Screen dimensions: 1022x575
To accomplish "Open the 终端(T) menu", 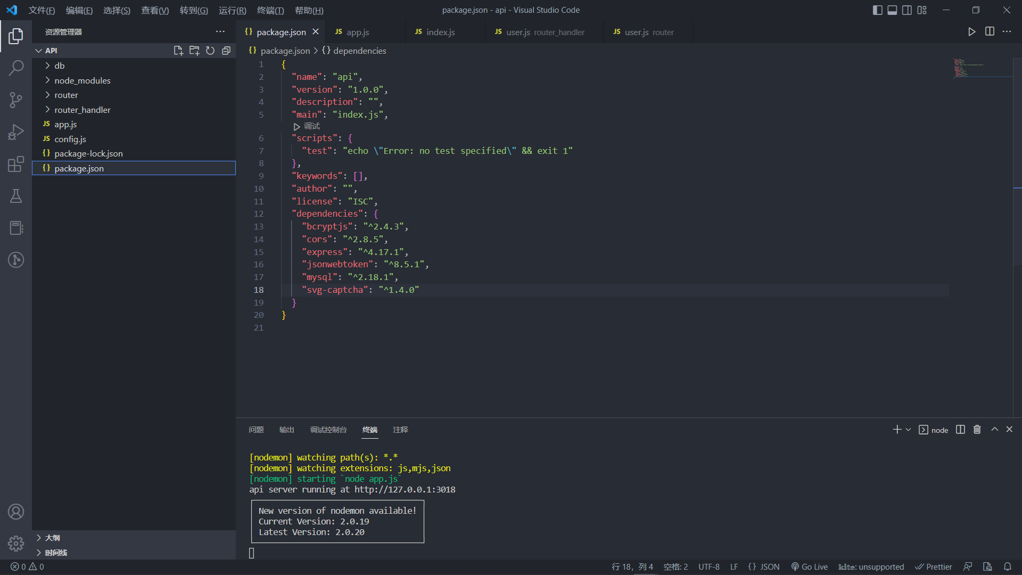I will (270, 10).
